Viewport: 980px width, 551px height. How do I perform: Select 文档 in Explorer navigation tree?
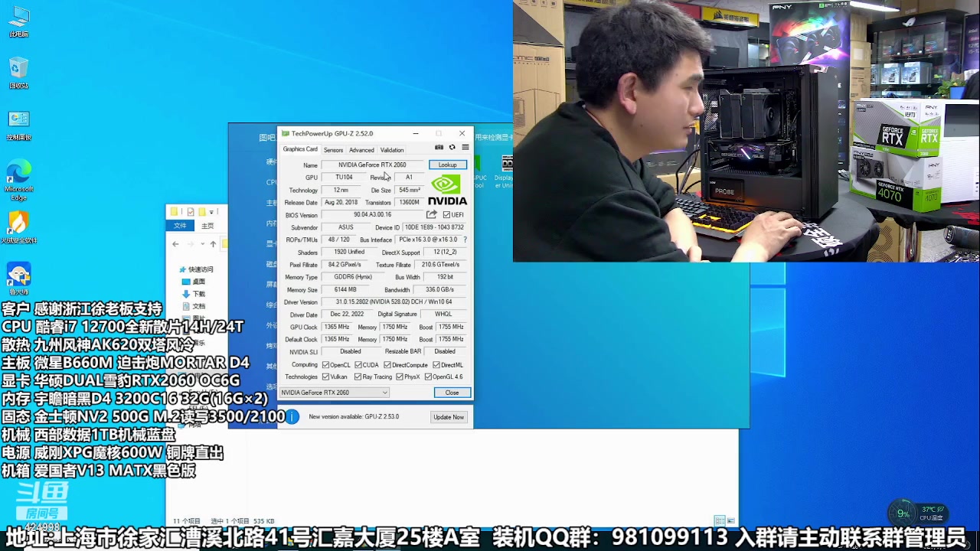point(194,306)
